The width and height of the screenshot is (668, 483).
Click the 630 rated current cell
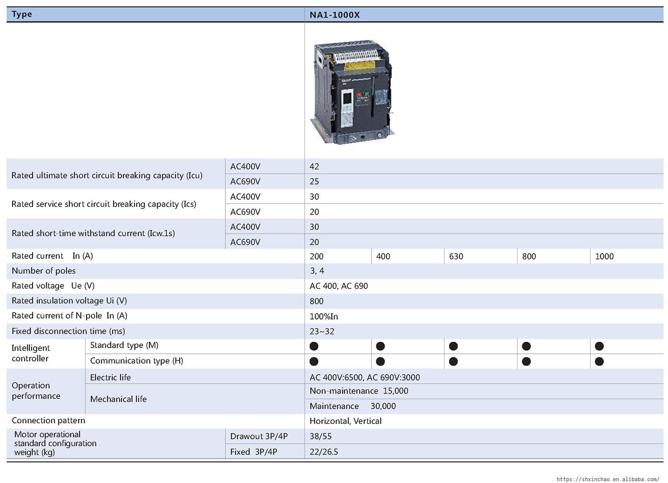pos(456,256)
